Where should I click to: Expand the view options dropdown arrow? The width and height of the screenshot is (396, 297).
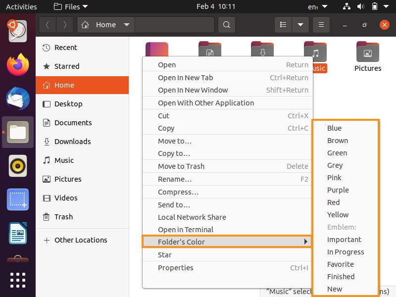pos(300,25)
